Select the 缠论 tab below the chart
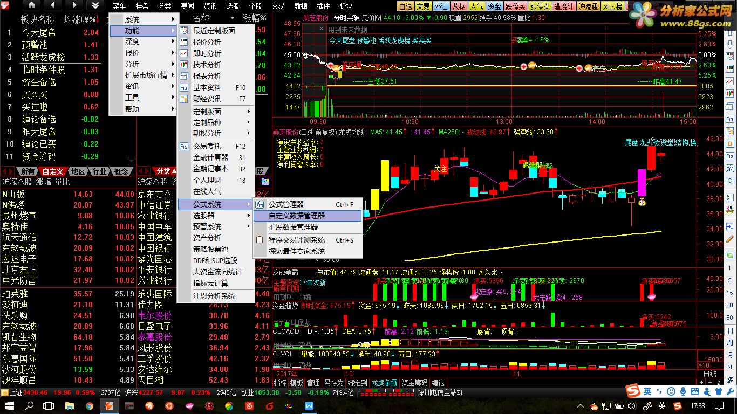The height and width of the screenshot is (414, 737). coord(438,383)
